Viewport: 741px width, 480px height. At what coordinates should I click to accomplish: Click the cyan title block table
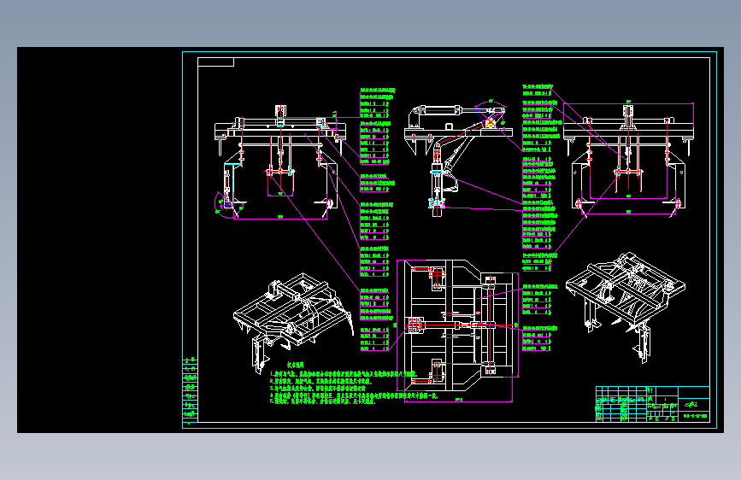click(653, 404)
